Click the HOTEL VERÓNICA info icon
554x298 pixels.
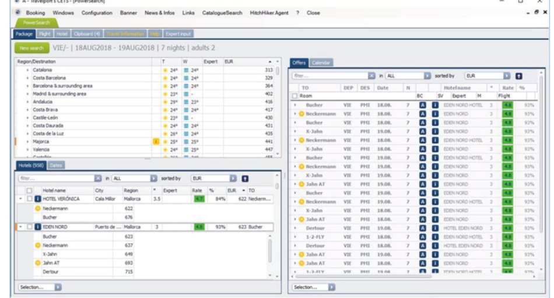pos(38,199)
